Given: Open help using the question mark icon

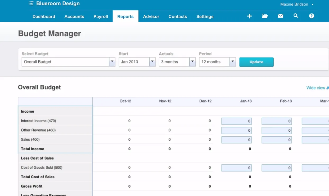Looking at the screenshot, I should point(311,16).
